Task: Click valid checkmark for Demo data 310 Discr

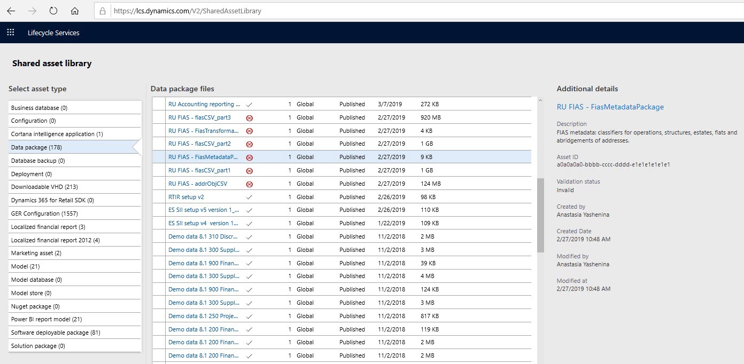Action: [249, 237]
